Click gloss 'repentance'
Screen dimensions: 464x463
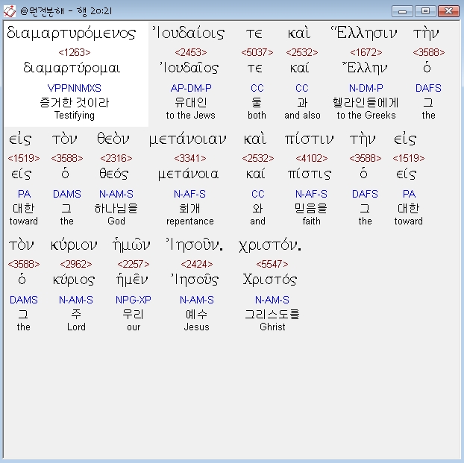(190, 221)
